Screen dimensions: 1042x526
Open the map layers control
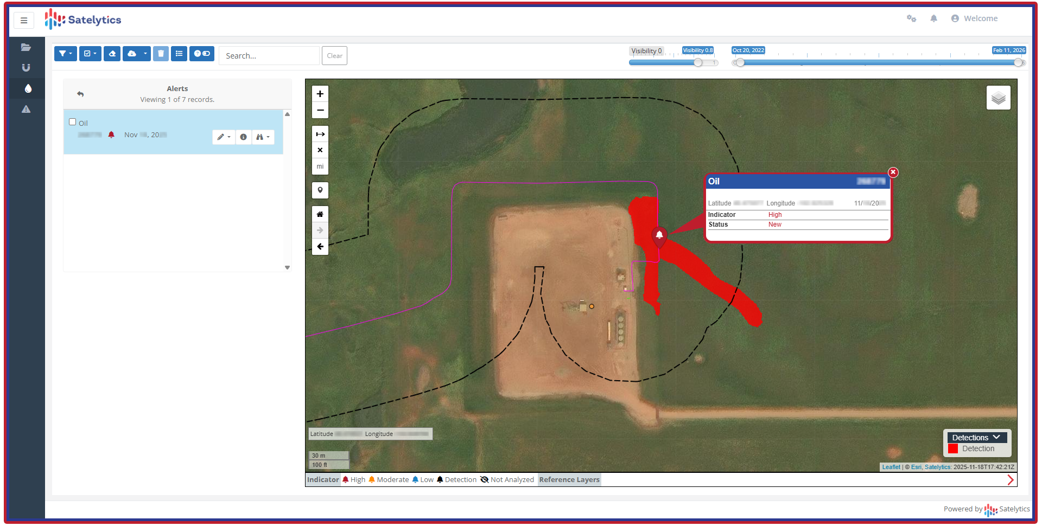998,98
